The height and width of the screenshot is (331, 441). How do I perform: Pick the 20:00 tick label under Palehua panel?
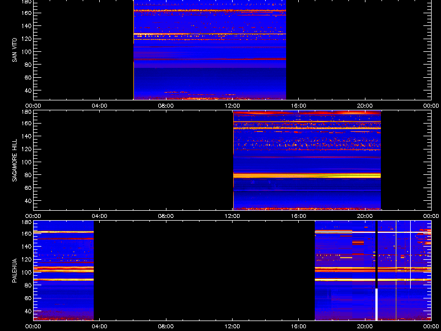[365, 327]
